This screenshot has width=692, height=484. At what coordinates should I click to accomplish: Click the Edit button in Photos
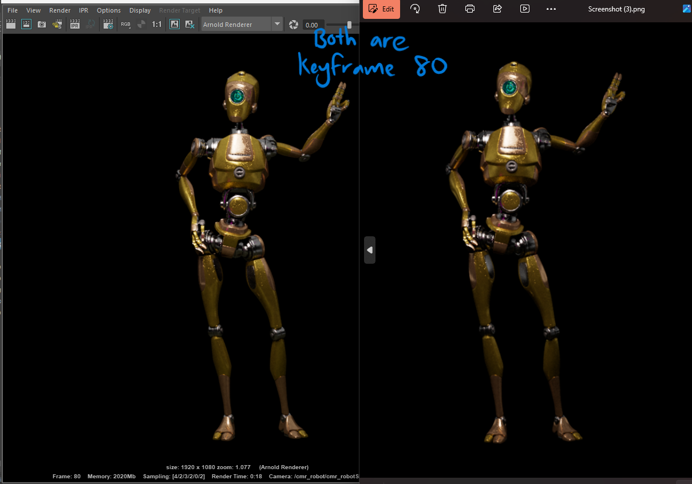(x=381, y=9)
